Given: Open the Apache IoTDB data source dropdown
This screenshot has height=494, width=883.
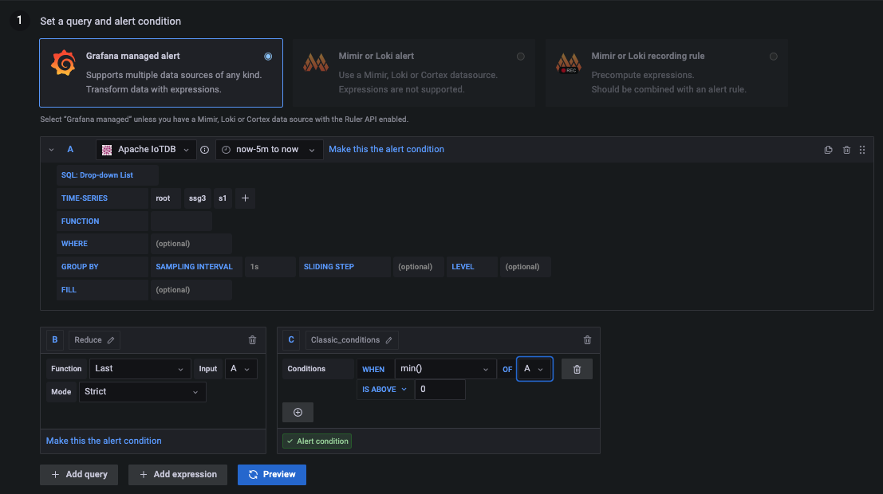Looking at the screenshot, I should [x=146, y=150].
